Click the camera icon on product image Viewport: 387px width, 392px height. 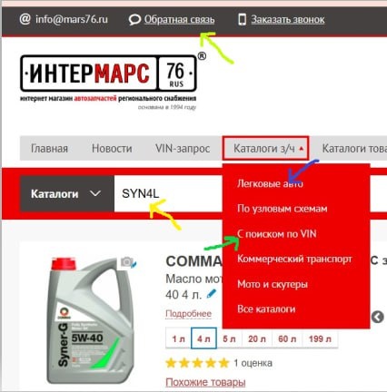click(x=127, y=262)
